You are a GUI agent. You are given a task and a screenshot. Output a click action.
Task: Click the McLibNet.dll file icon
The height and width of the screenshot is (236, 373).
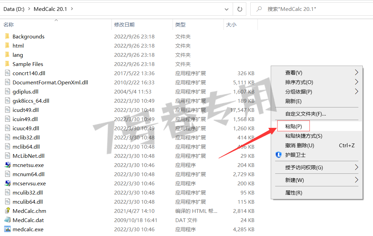(7, 156)
